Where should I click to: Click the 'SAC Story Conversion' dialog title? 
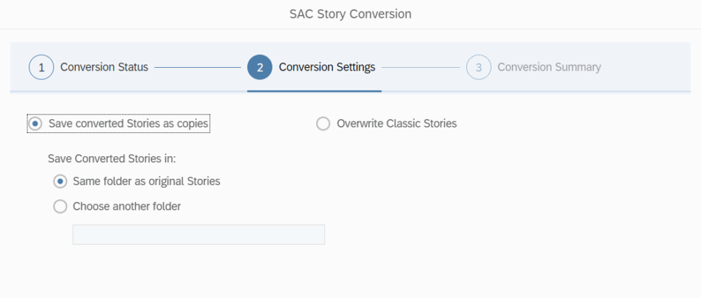coord(350,14)
